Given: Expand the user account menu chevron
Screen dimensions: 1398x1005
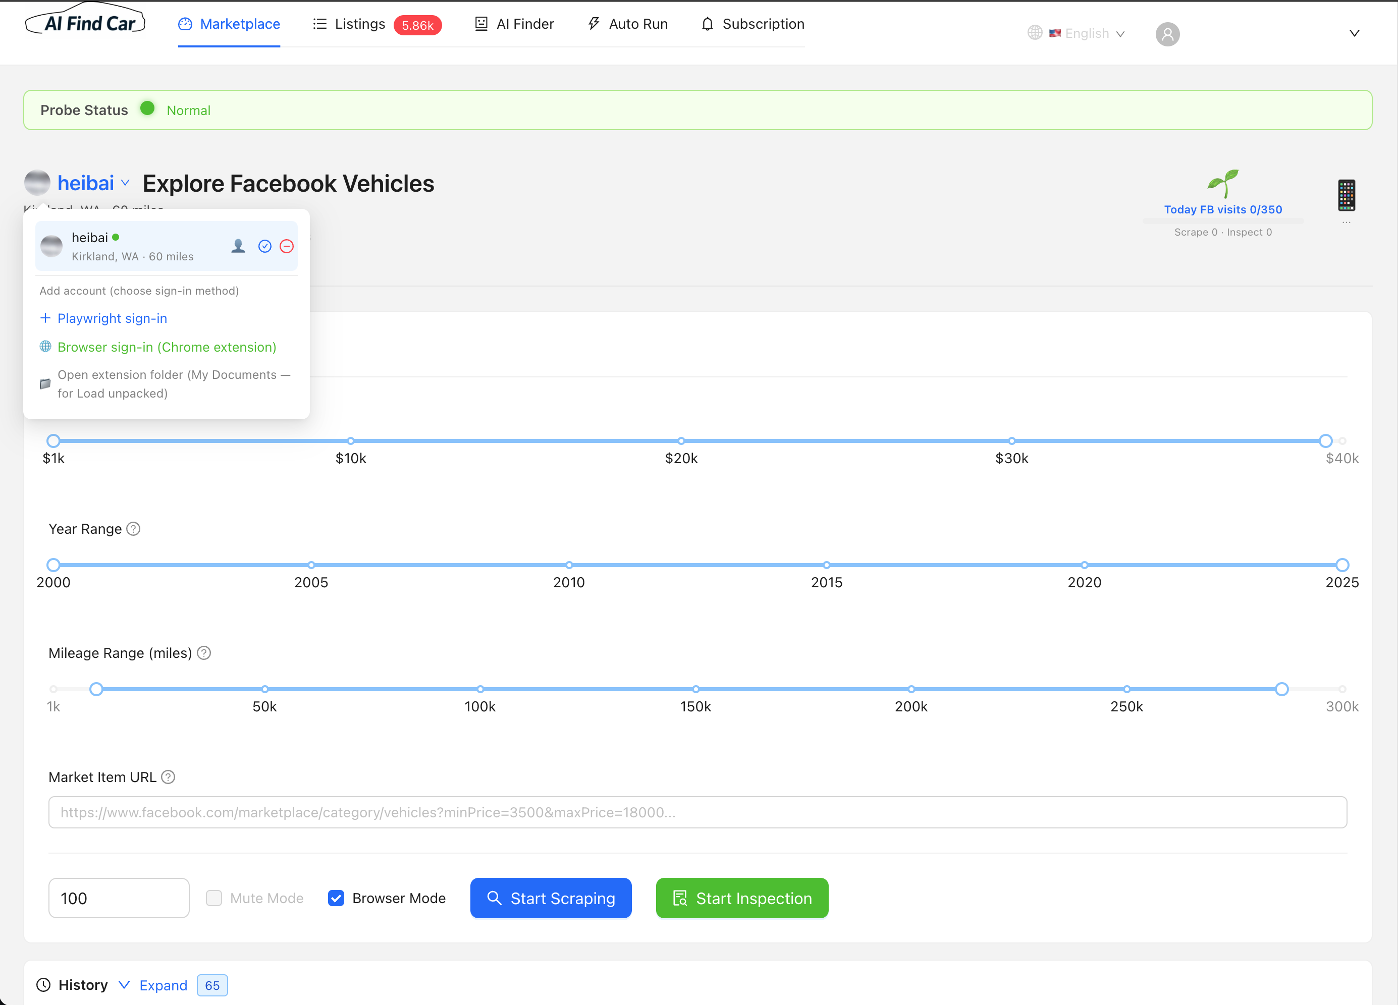Looking at the screenshot, I should [x=1354, y=33].
